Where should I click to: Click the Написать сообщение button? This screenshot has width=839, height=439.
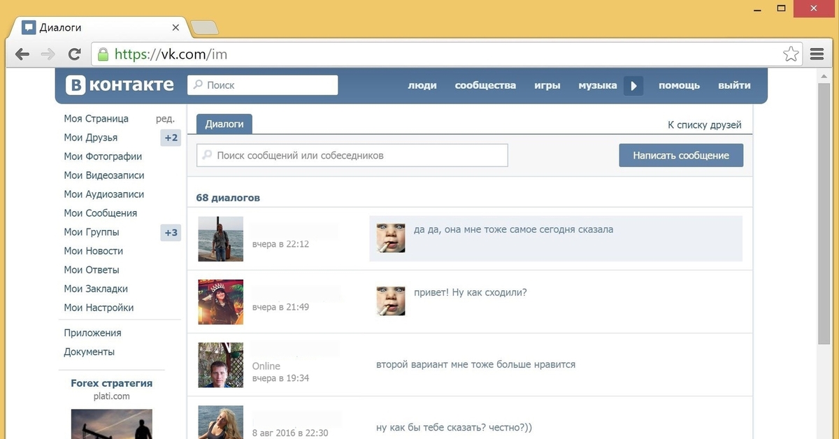pos(680,155)
